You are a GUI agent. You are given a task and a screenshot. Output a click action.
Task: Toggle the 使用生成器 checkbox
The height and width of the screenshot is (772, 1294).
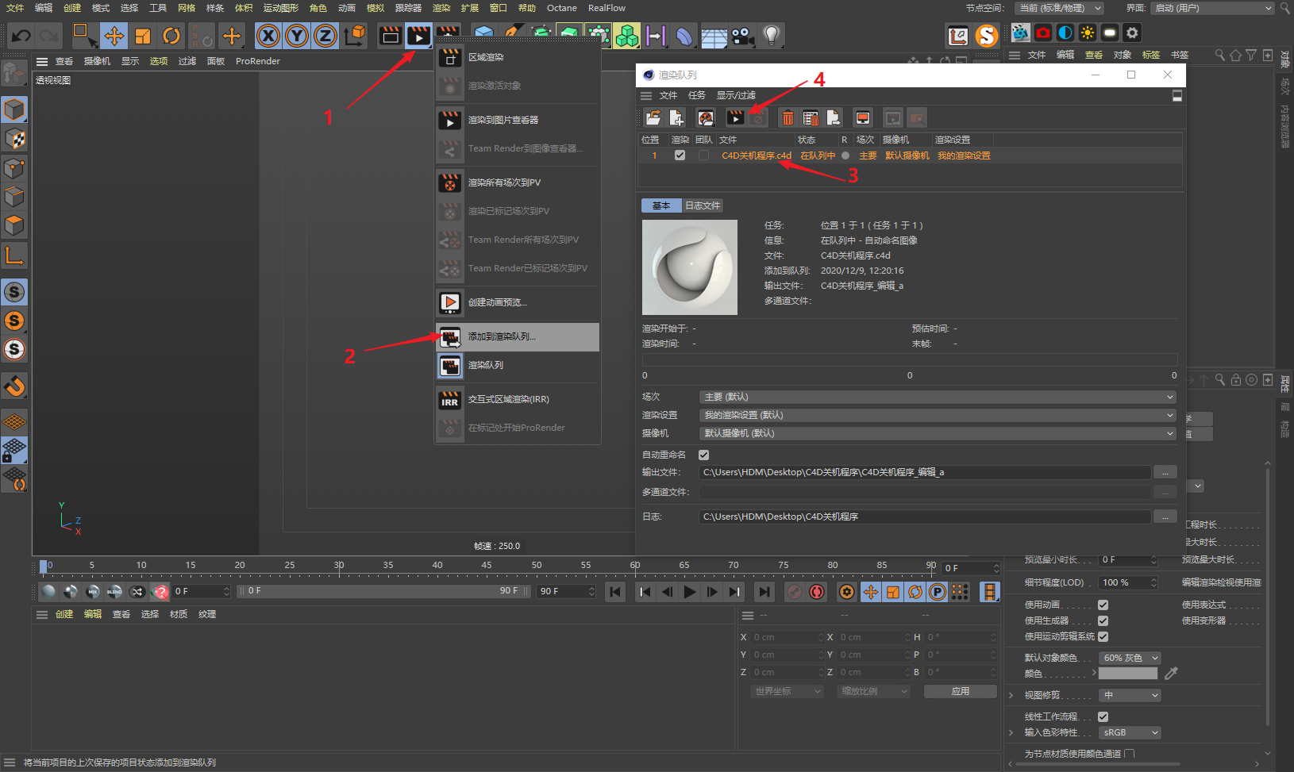coord(1103,620)
